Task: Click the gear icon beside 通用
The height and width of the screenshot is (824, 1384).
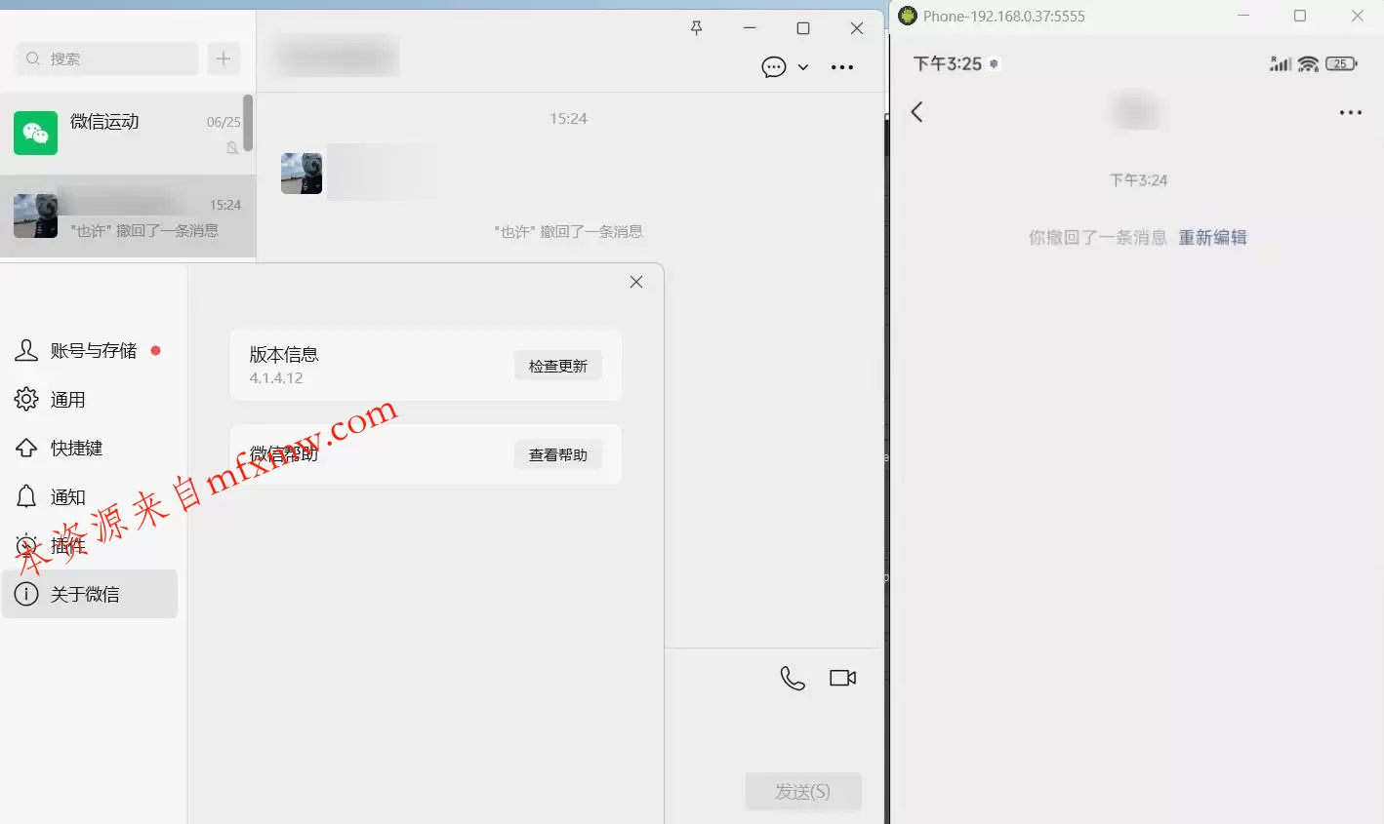Action: pos(26,399)
